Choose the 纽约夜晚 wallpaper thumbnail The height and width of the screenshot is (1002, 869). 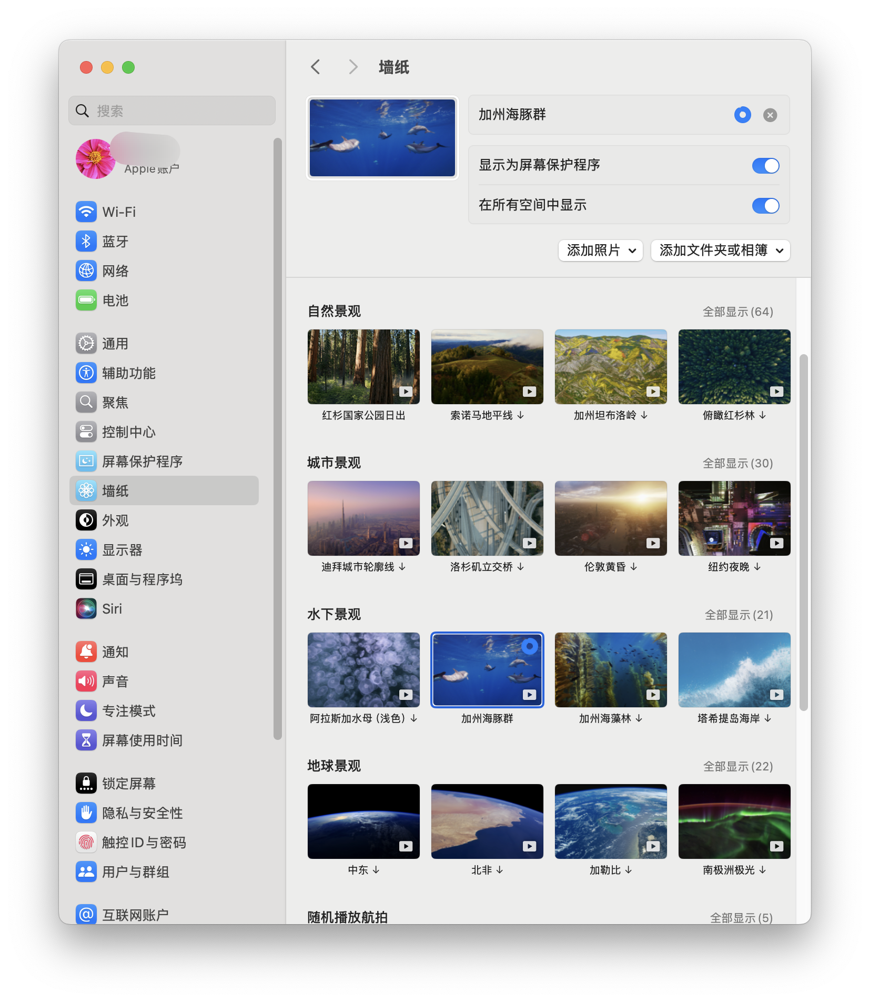click(734, 518)
